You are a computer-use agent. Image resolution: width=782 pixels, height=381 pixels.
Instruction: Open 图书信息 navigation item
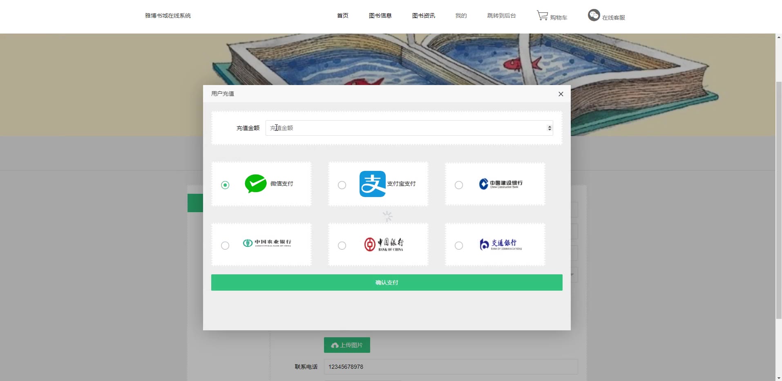(x=380, y=16)
